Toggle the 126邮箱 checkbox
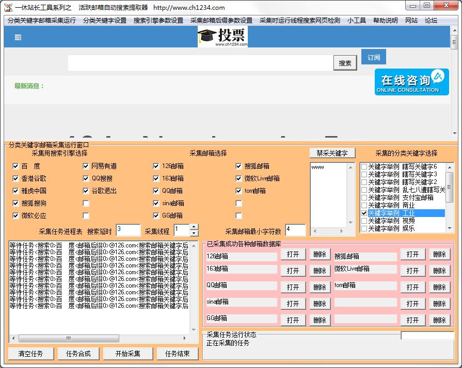This screenshot has height=368, width=462. click(156, 166)
